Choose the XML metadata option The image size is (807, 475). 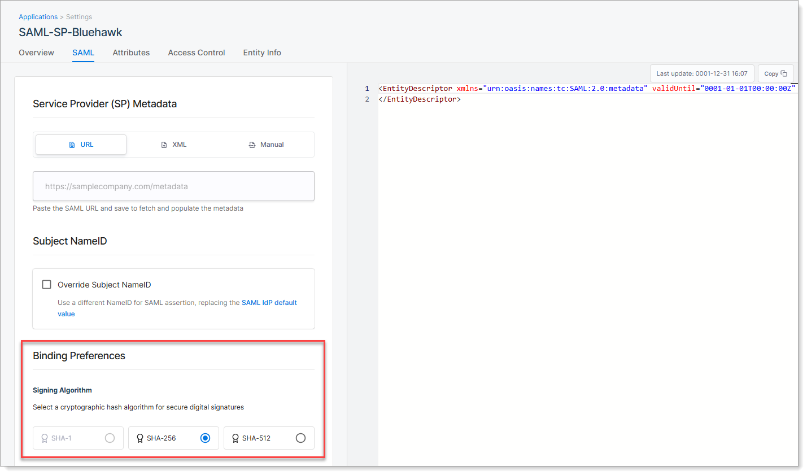173,145
